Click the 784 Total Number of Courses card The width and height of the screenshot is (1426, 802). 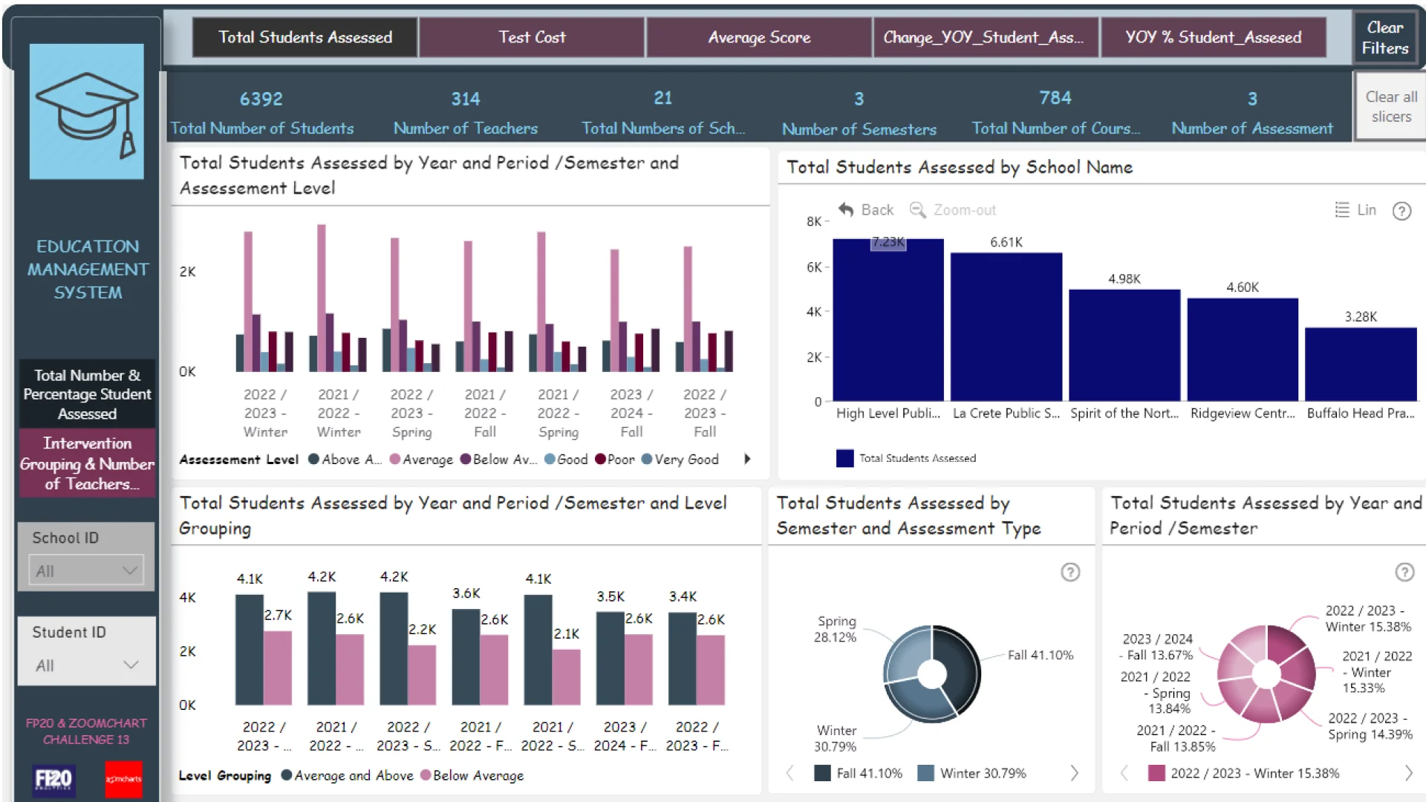(x=1055, y=112)
